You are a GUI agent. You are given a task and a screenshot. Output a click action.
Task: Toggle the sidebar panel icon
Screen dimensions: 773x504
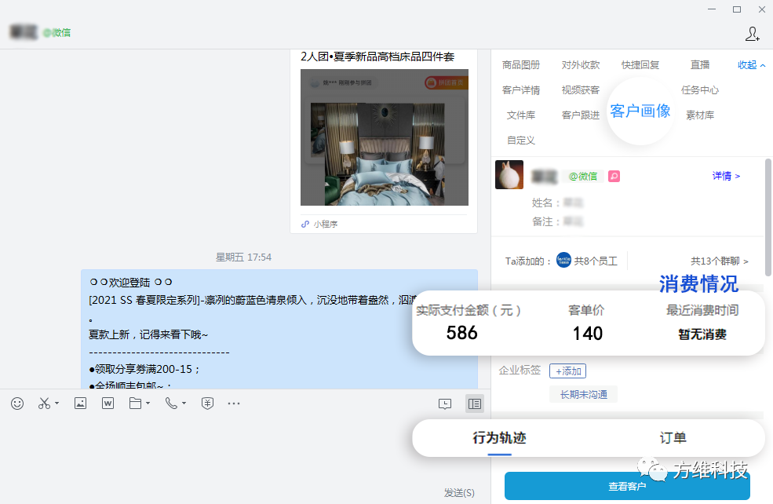[474, 404]
